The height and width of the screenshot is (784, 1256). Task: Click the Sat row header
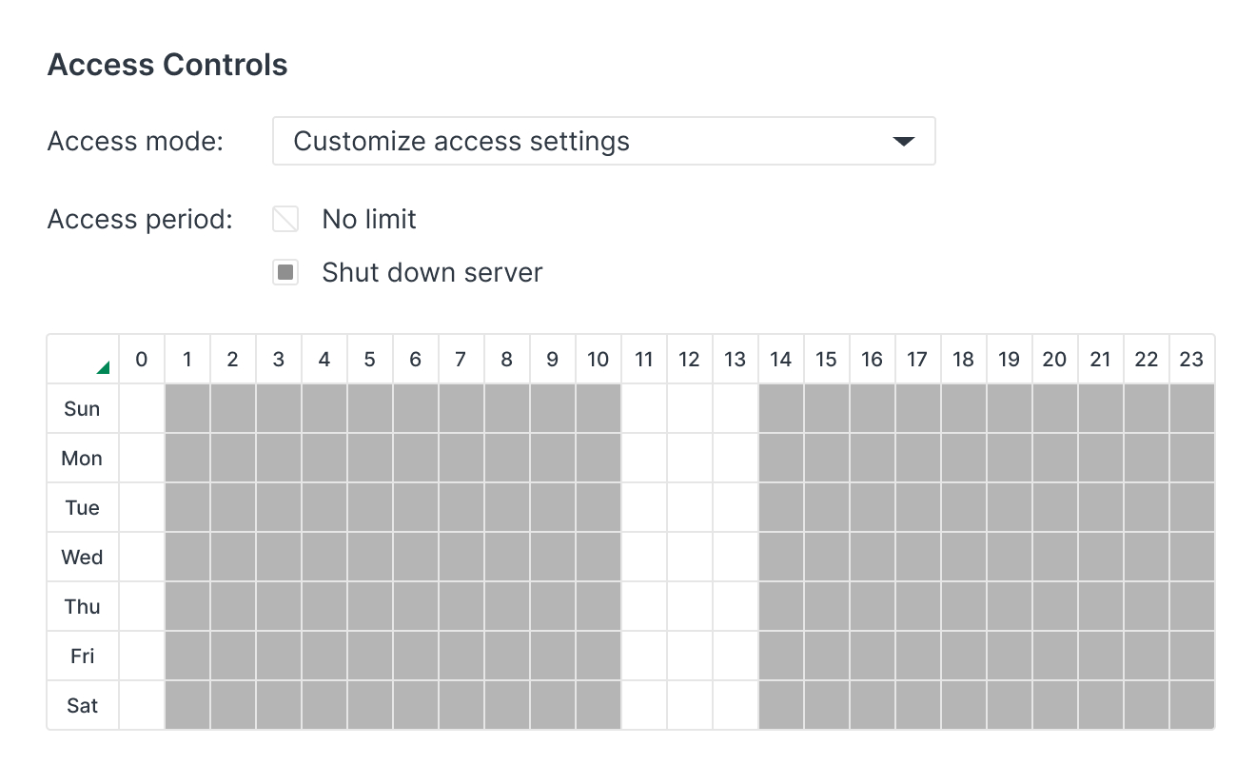coord(83,706)
